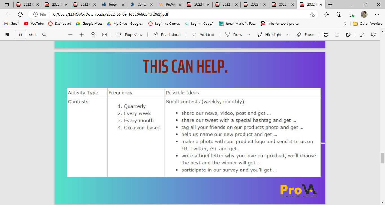Show more bookmarks chevron

[345, 24]
